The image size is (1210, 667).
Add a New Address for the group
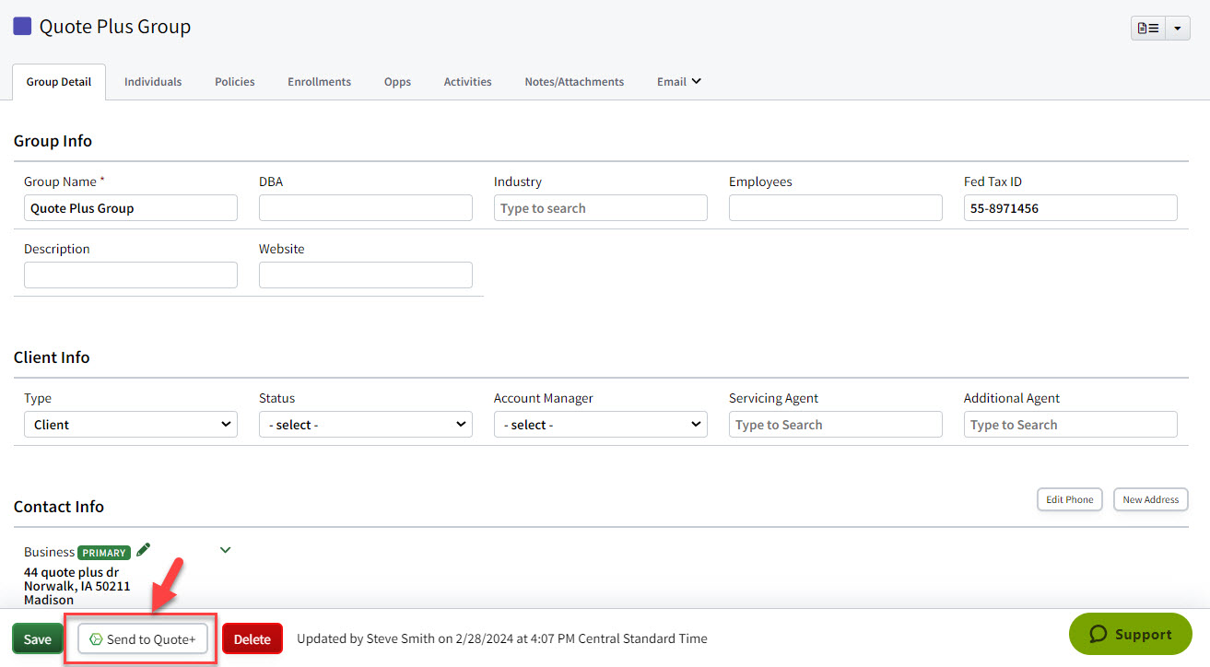click(x=1150, y=499)
